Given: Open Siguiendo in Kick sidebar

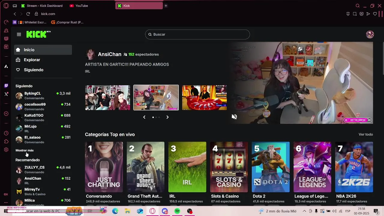Looking at the screenshot, I should [x=43, y=70].
